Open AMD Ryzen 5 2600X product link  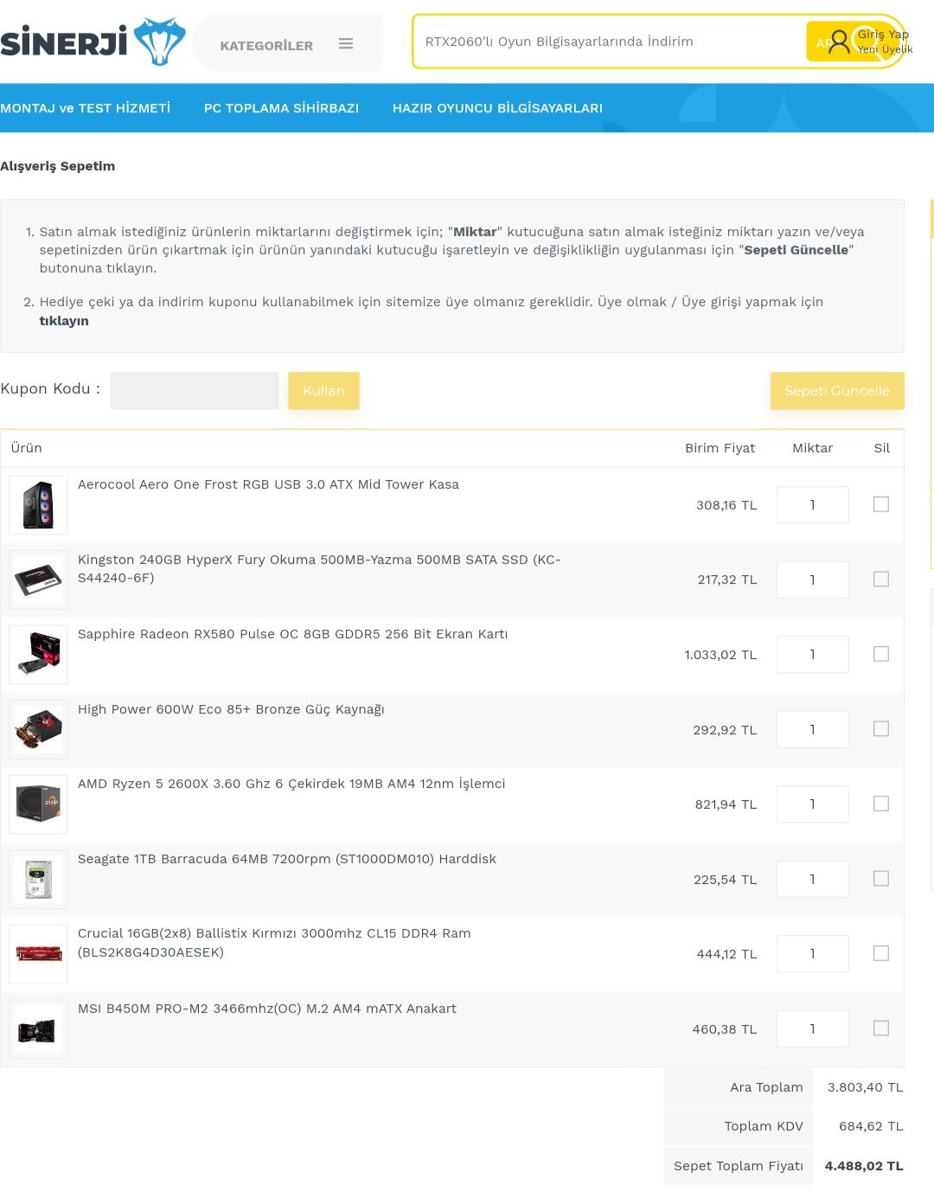291,784
